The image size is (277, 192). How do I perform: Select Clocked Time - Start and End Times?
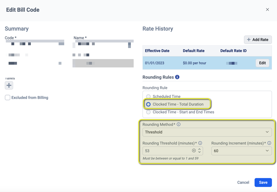[148, 112]
